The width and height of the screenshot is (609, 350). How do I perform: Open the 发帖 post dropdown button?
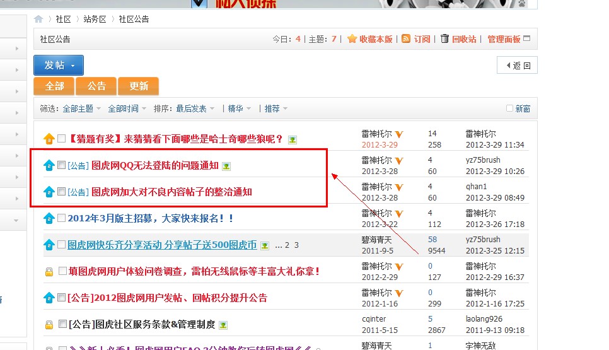tap(59, 65)
